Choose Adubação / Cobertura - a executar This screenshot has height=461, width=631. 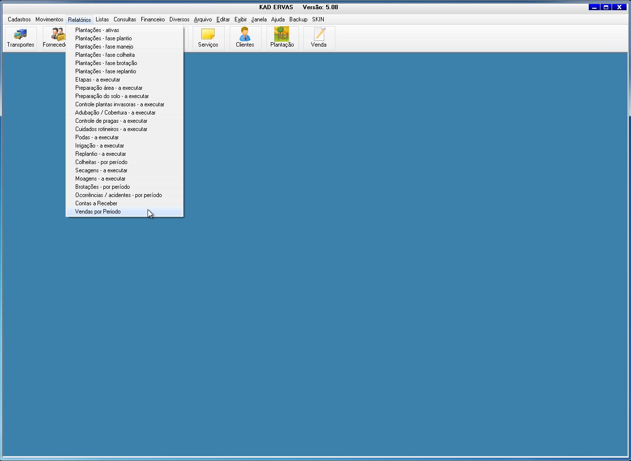[125, 113]
